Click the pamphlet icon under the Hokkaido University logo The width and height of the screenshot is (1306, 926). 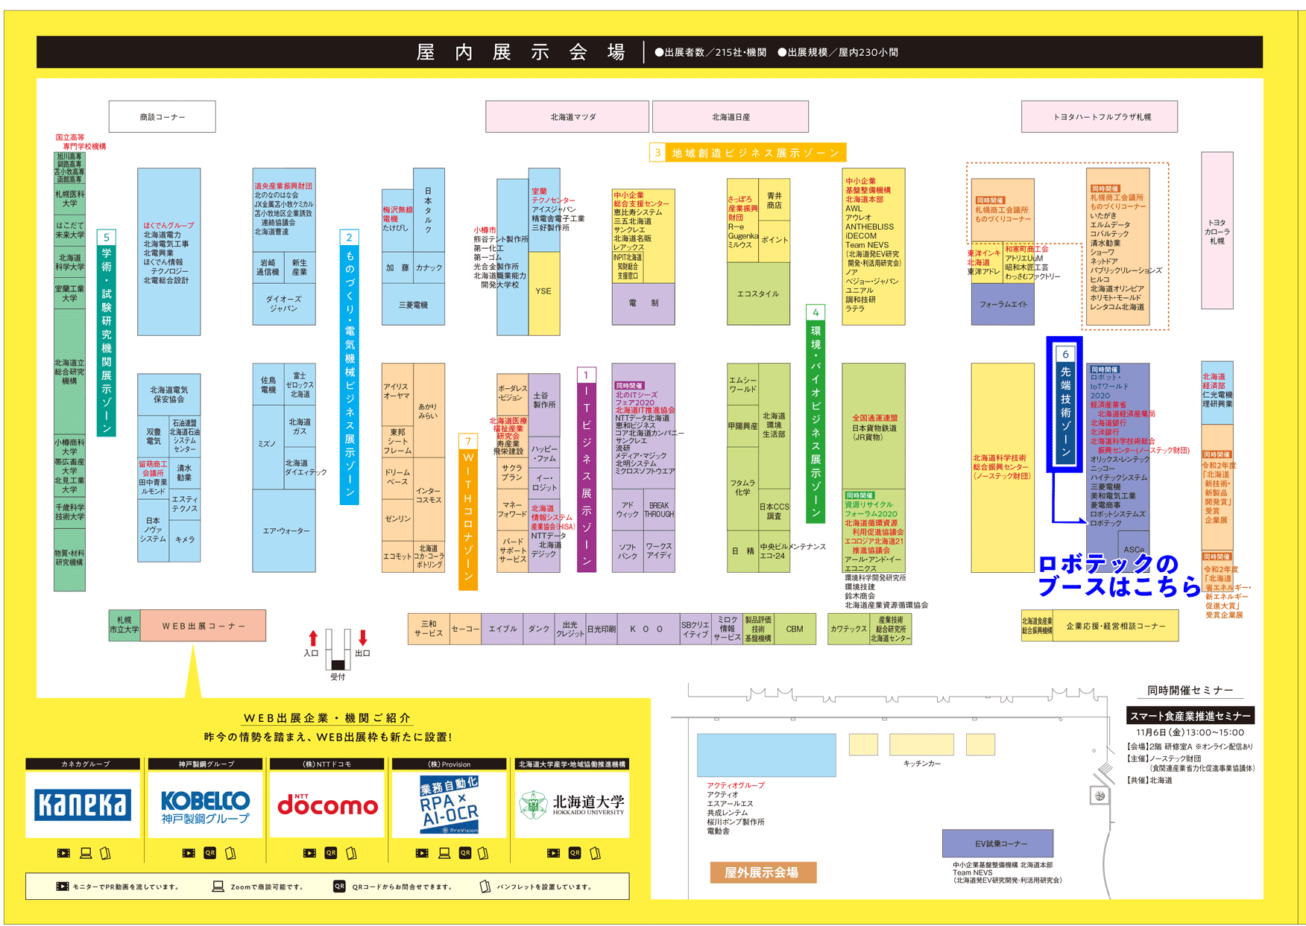[595, 853]
